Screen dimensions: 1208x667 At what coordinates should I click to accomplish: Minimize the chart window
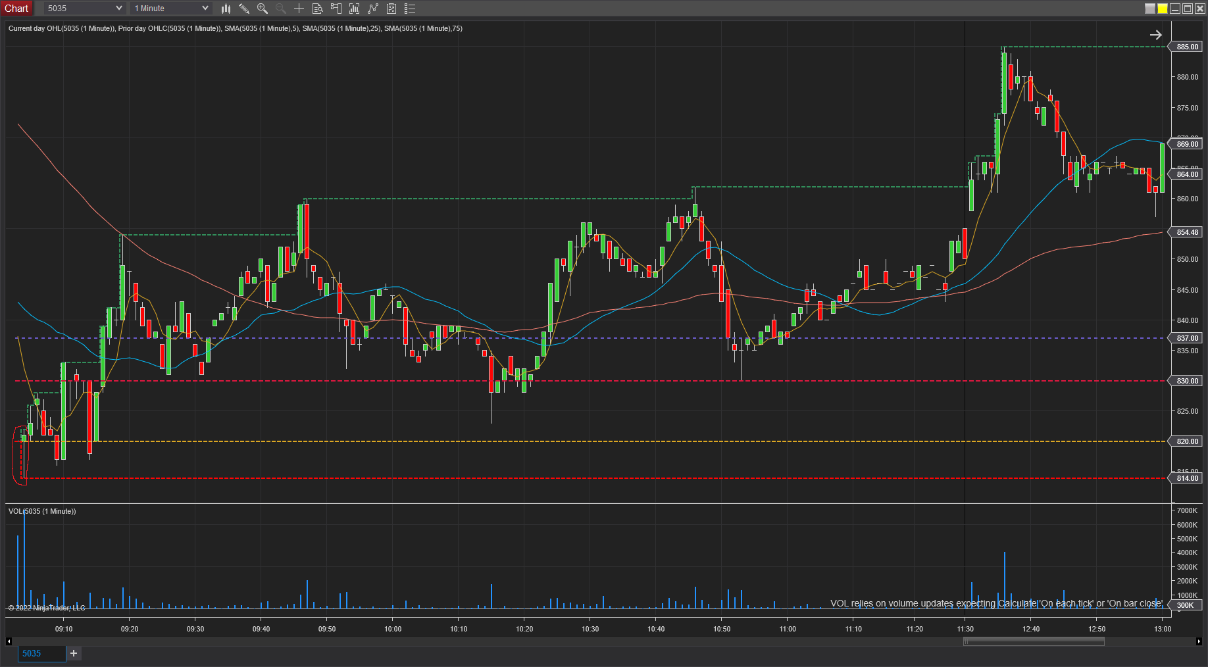(x=1175, y=9)
